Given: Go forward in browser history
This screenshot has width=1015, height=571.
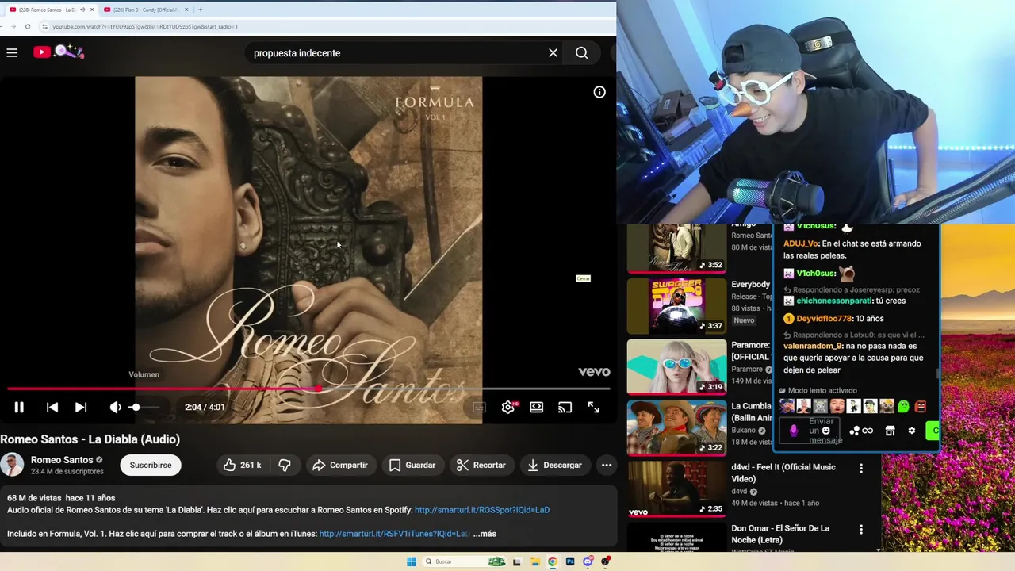Looking at the screenshot, I should pos(13,26).
